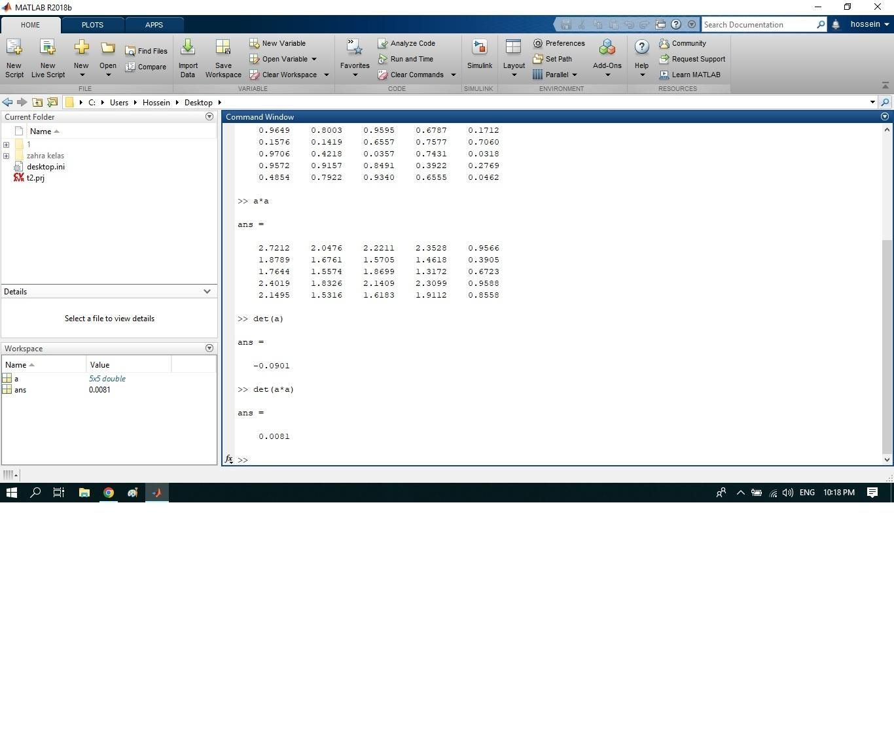Screen dimensions: 894x734
Task: Click Up One Level folder icon
Action: [37, 102]
